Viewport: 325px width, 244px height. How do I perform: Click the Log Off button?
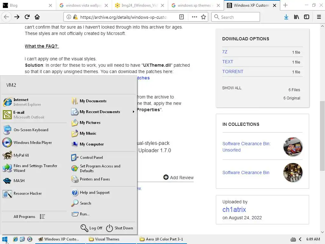tap(91, 228)
